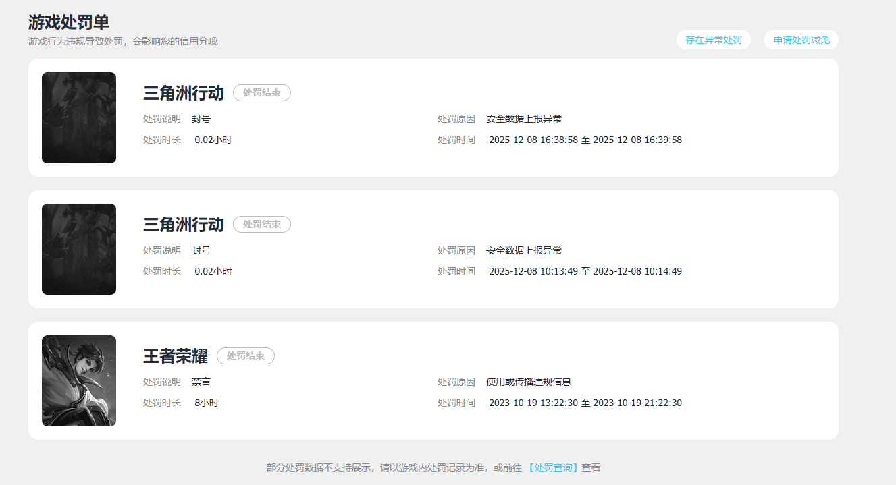The height and width of the screenshot is (485, 896).
Task: Click the 处罚原因 label in the 王者荣耀 card
Action: click(x=456, y=382)
